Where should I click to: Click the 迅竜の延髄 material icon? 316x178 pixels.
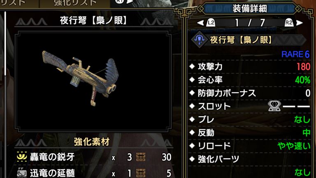click(22, 173)
